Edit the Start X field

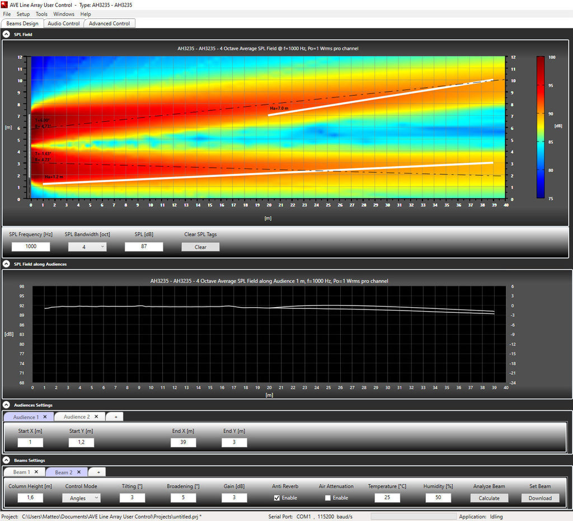(x=30, y=442)
